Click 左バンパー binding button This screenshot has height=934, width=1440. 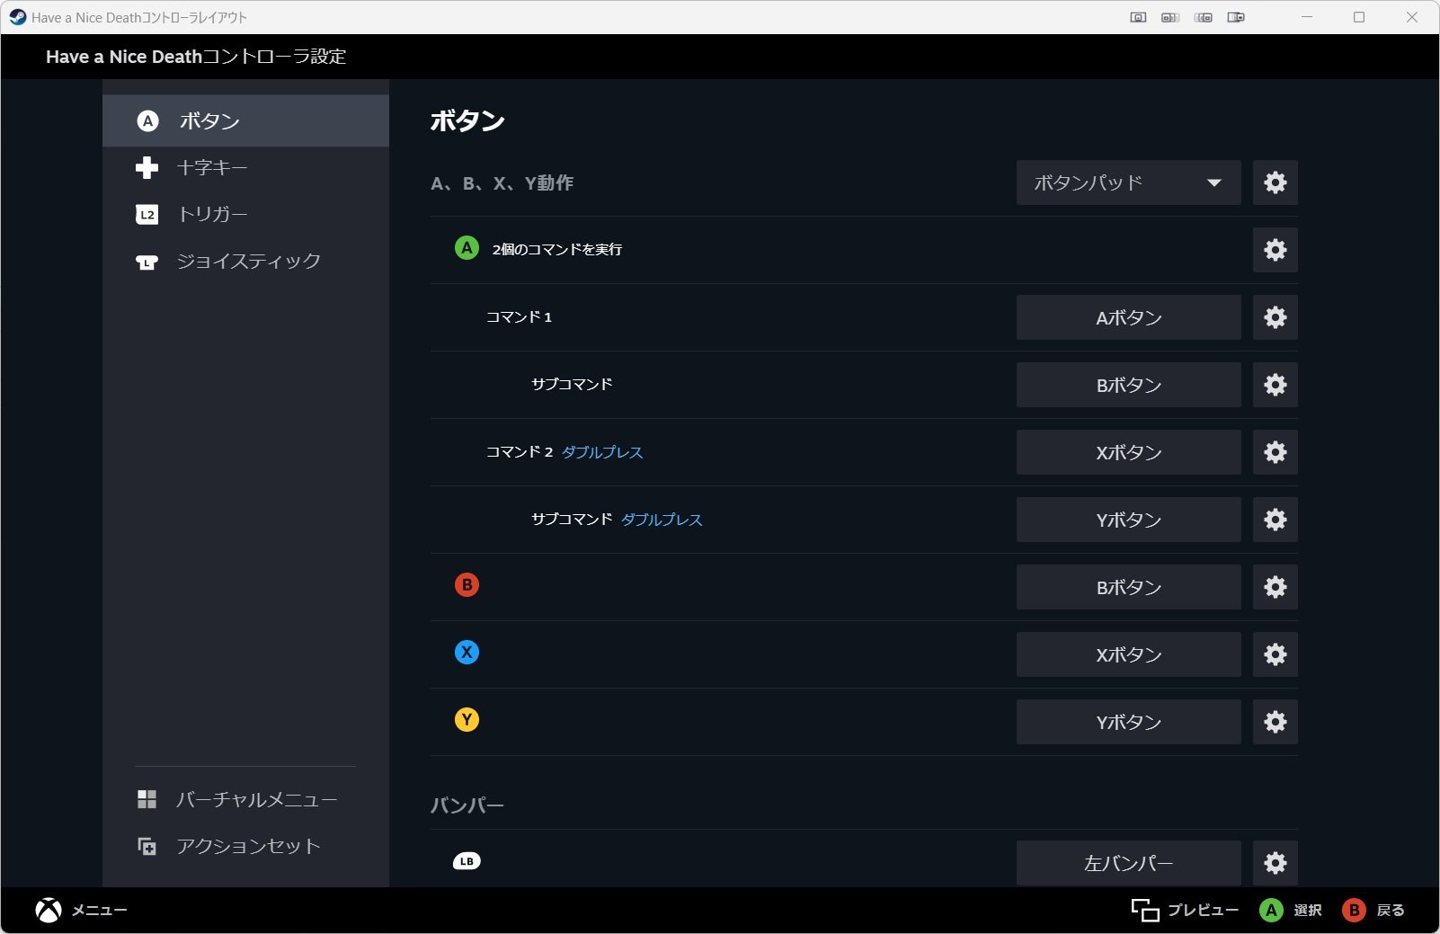(1128, 863)
